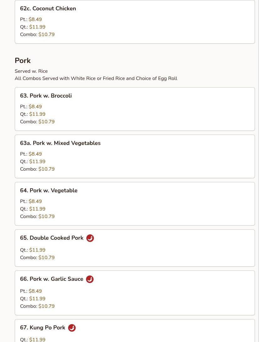Click Pork w. Broccoli combo price $10.79
The height and width of the screenshot is (342, 265).
coord(46,122)
